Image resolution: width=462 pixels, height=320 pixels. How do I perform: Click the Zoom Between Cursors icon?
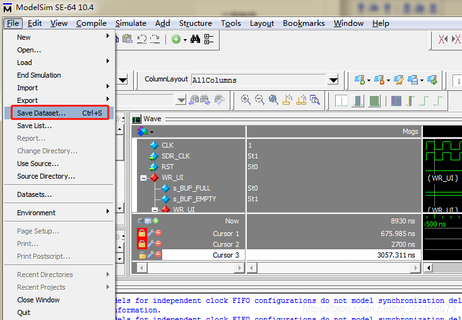coord(301,100)
